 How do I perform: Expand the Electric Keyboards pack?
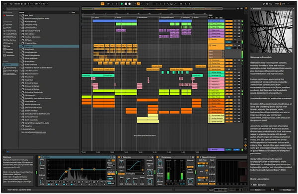point(20,56)
